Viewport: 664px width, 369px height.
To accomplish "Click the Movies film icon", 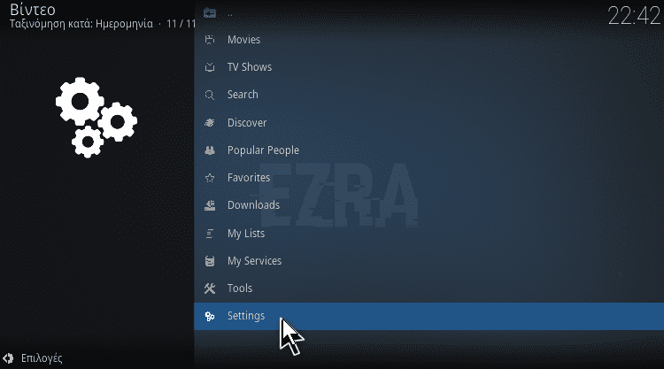I will 210,40.
